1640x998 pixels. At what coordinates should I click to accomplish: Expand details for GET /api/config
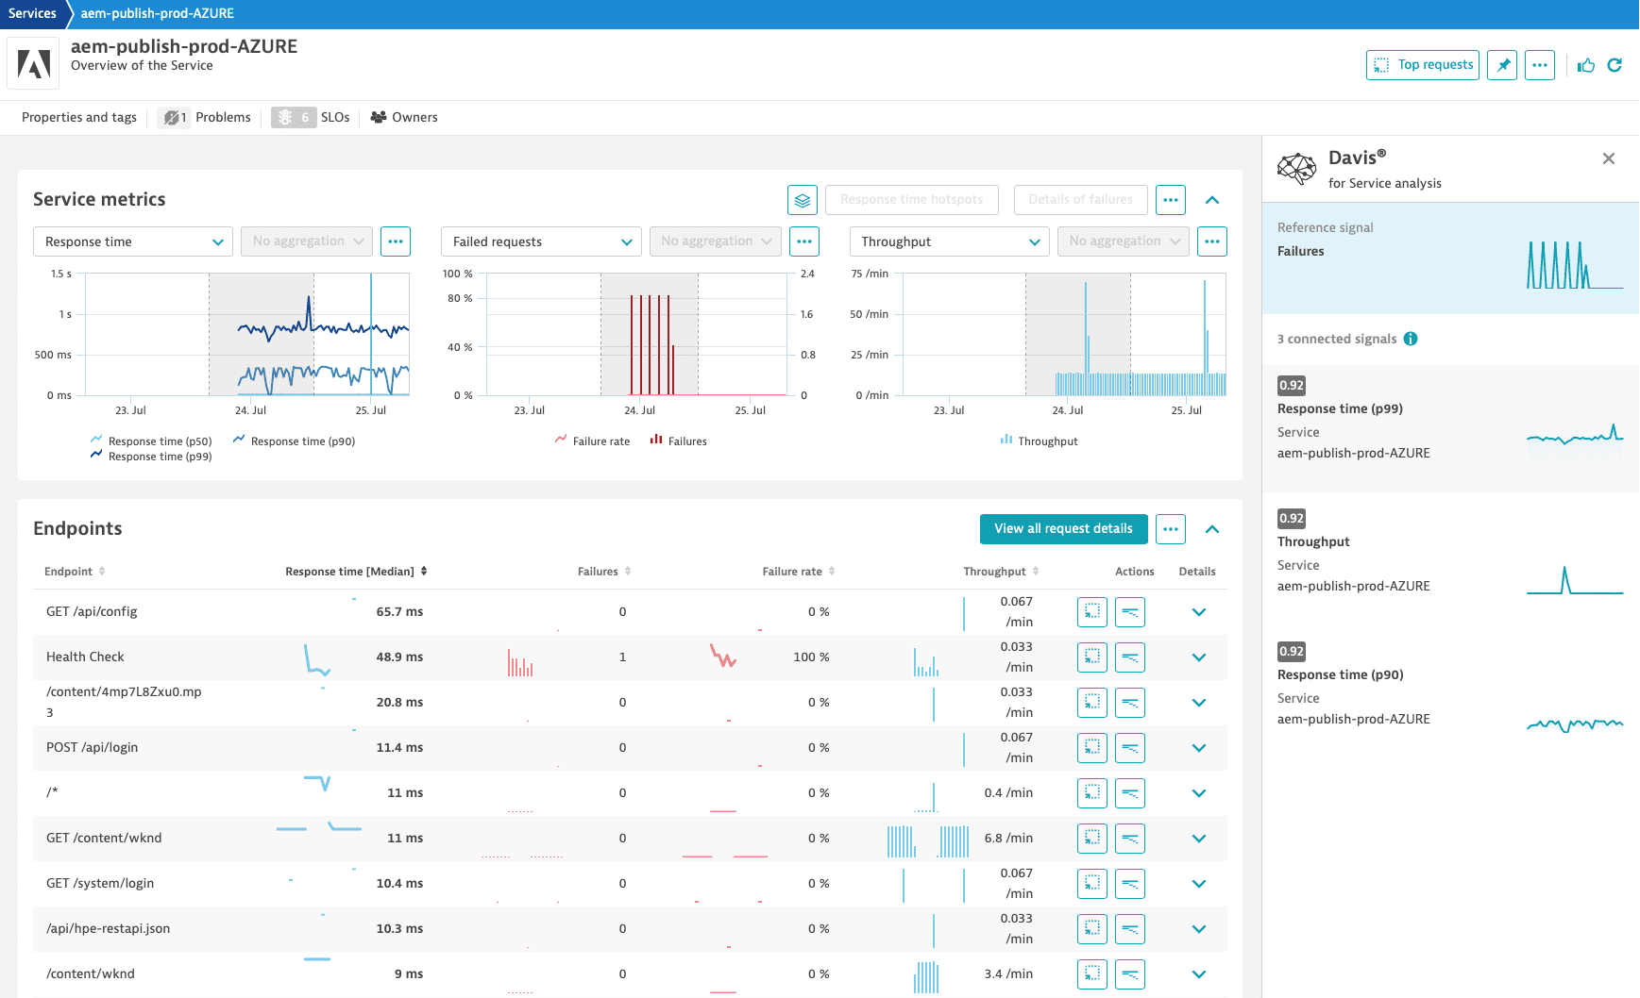click(1199, 612)
